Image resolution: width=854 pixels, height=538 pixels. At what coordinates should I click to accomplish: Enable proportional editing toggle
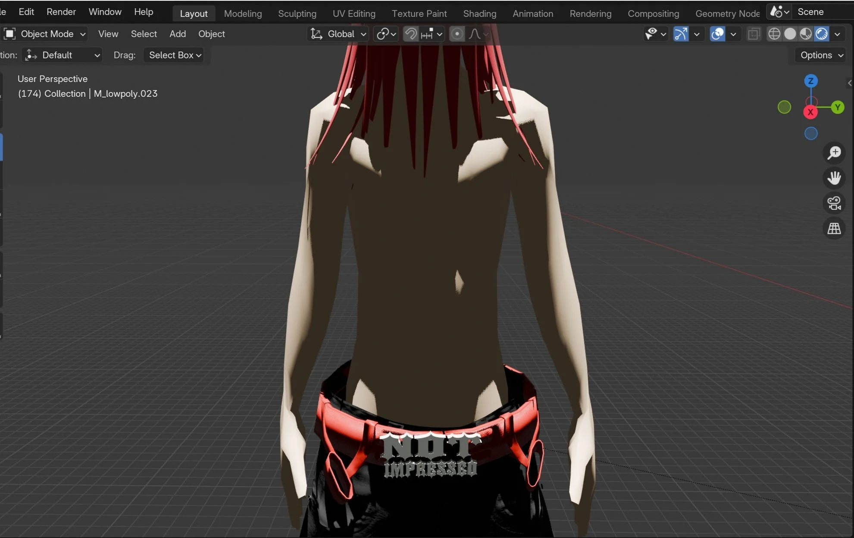[x=457, y=34]
